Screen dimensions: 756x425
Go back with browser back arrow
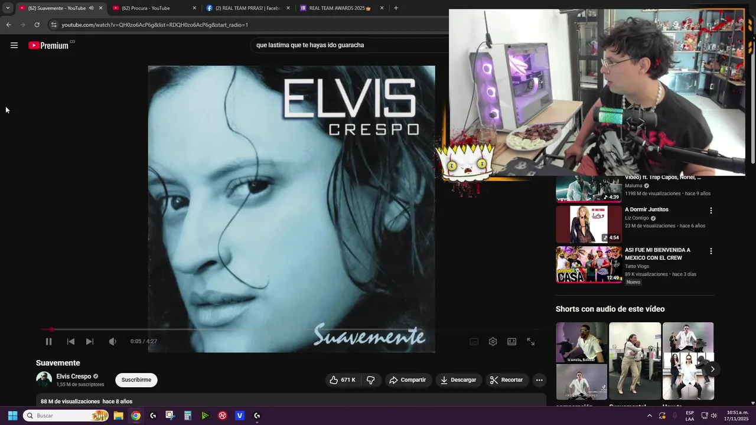[x=8, y=25]
